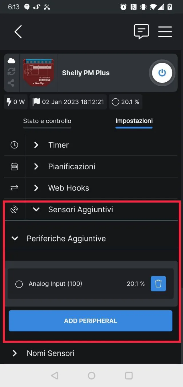Select the Timer clock icon
Screen dimensions: 183x387
(x=14, y=145)
